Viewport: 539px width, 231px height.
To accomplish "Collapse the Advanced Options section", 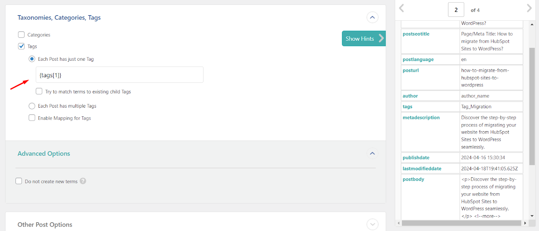I will click(372, 153).
